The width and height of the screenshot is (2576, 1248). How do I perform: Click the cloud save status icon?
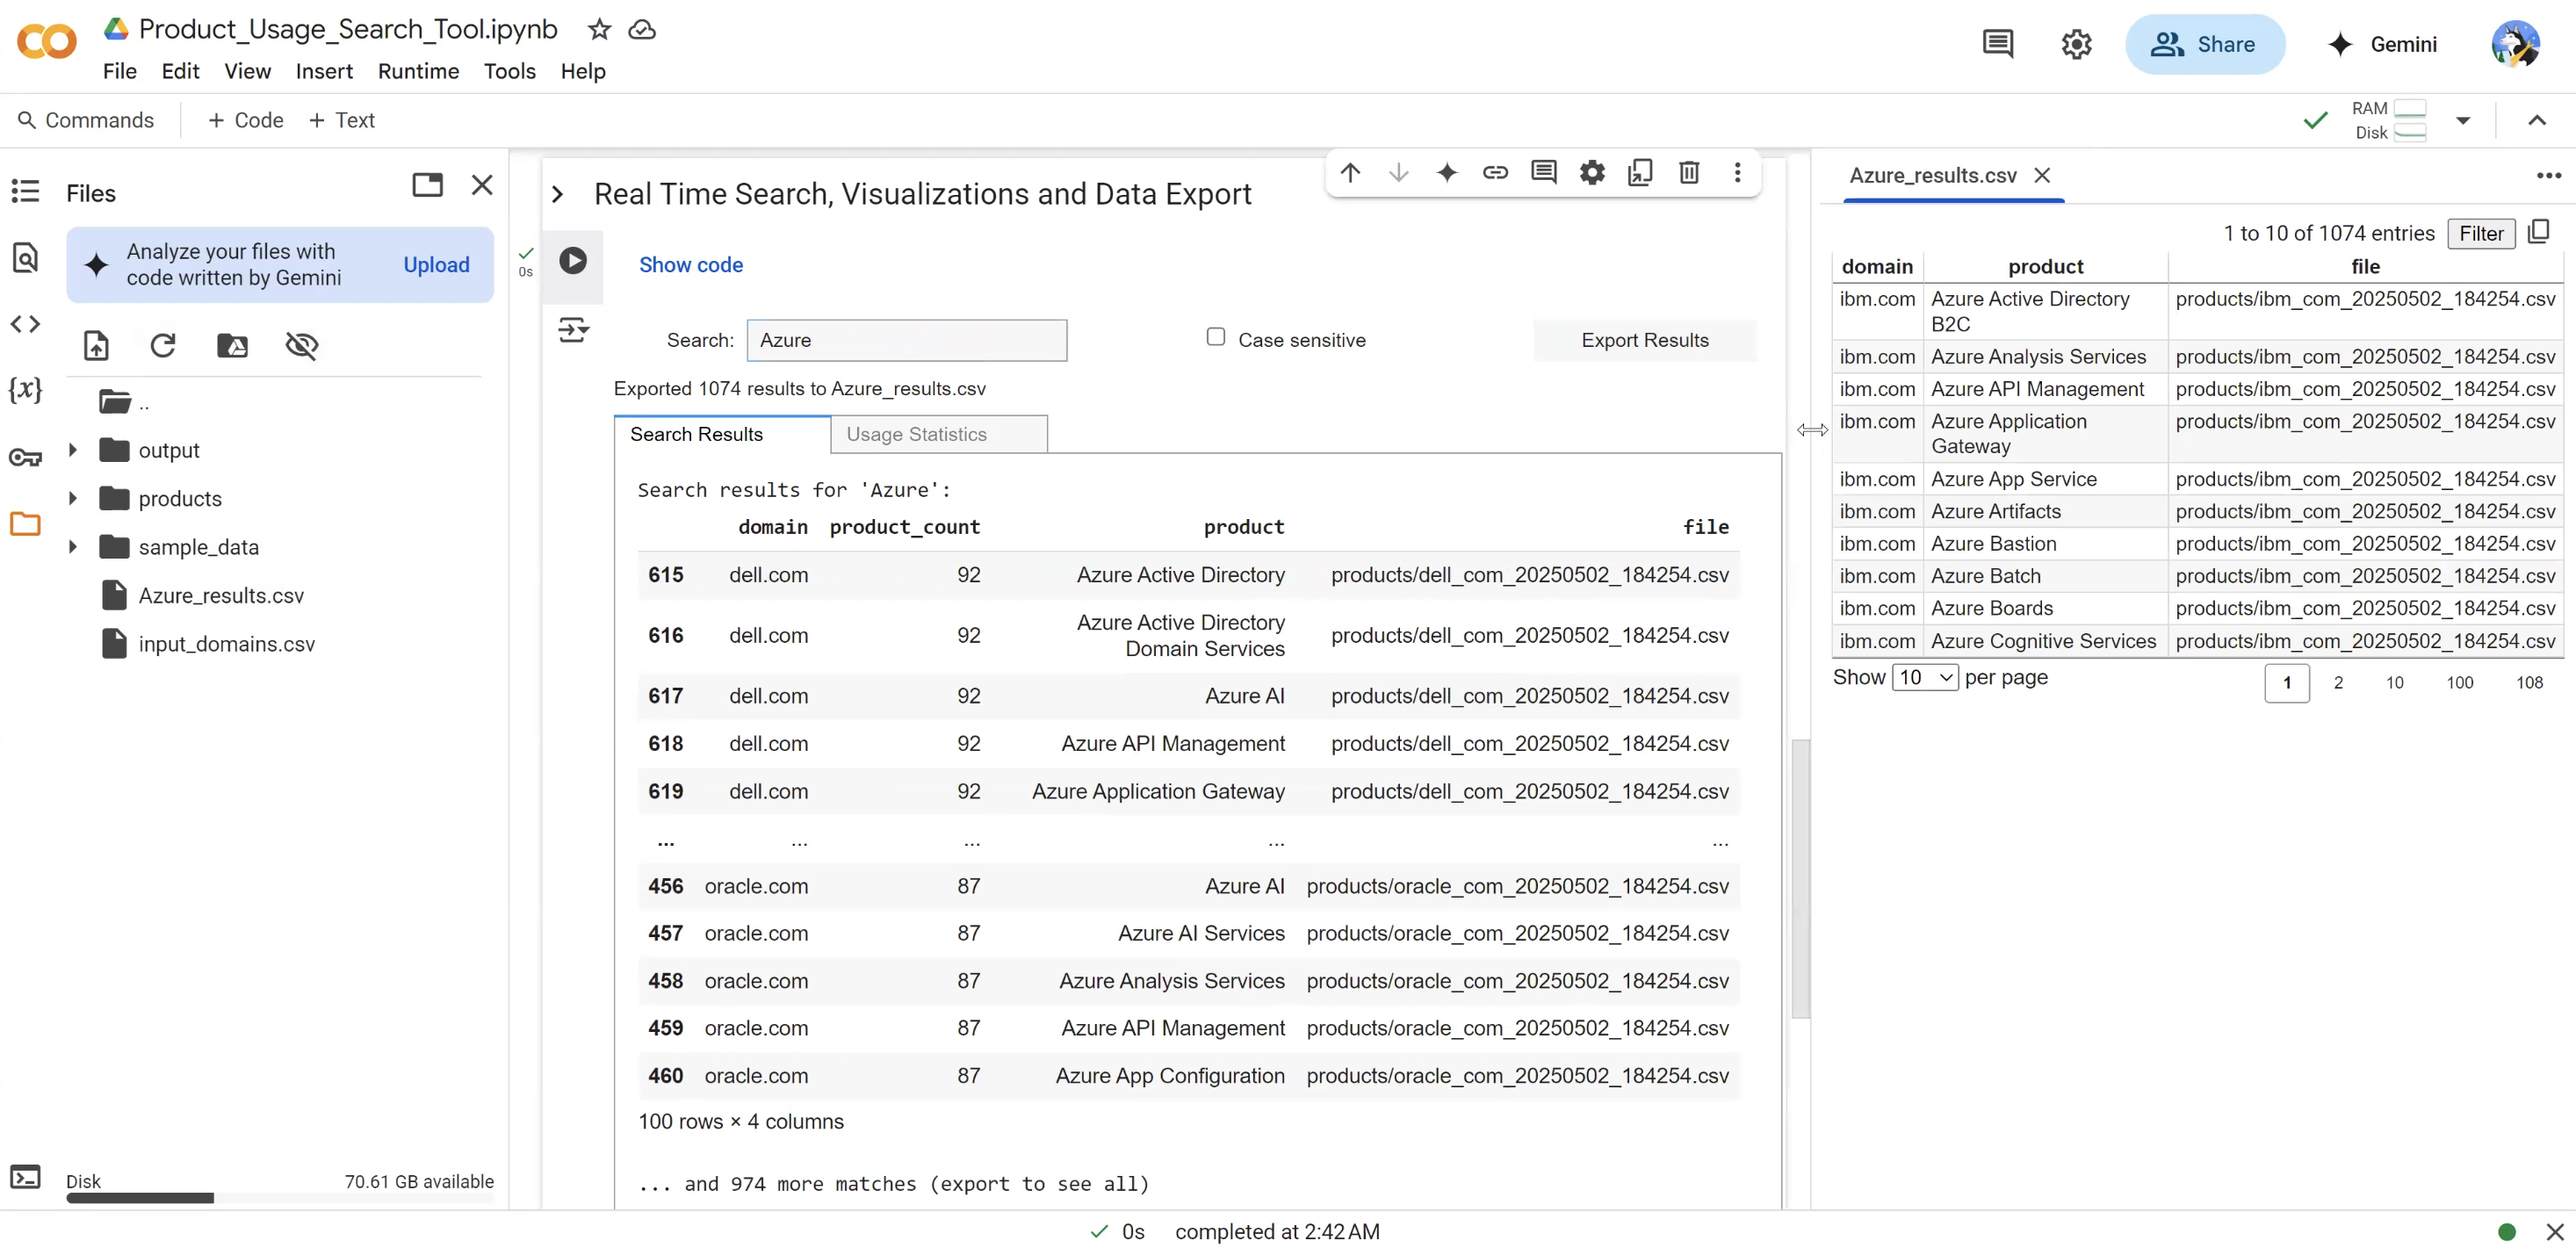pyautogui.click(x=642, y=29)
